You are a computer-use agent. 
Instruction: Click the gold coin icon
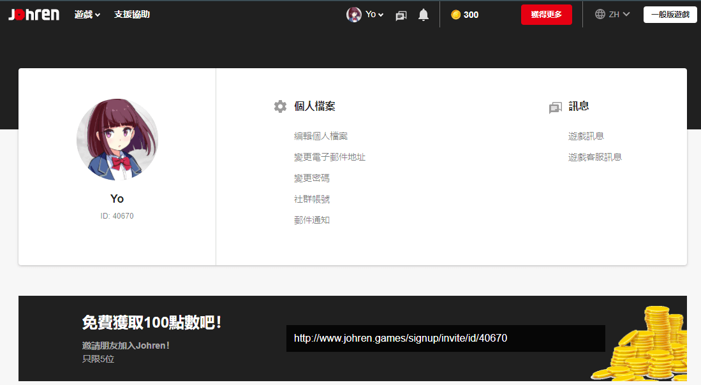[455, 15]
